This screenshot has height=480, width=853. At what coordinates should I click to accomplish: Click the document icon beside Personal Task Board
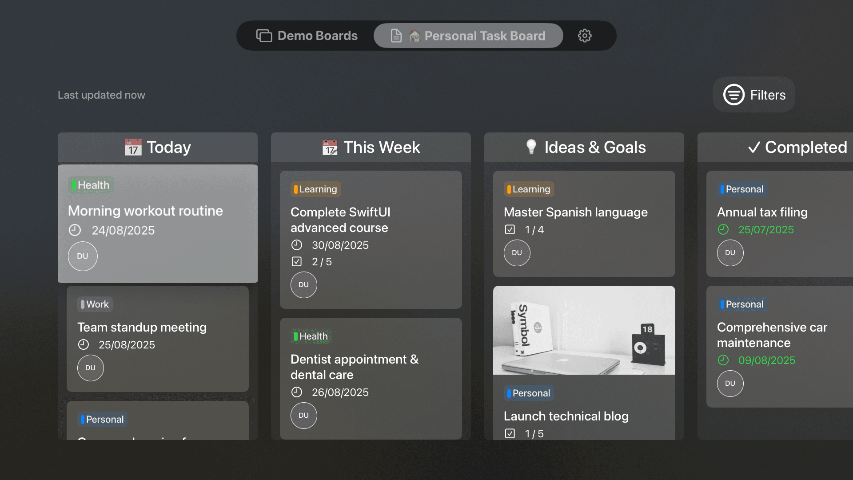(396, 36)
